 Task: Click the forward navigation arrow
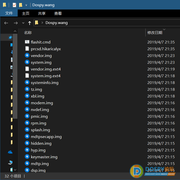point(15,23)
